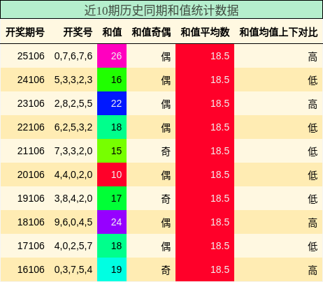Viewport: 323px width, 282px height.
Task: Click the 和值均值上下对比 column header
Action: pos(278,32)
